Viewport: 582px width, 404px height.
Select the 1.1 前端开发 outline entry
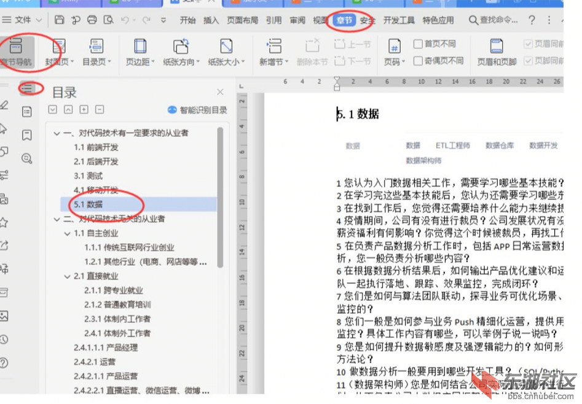[x=96, y=147]
